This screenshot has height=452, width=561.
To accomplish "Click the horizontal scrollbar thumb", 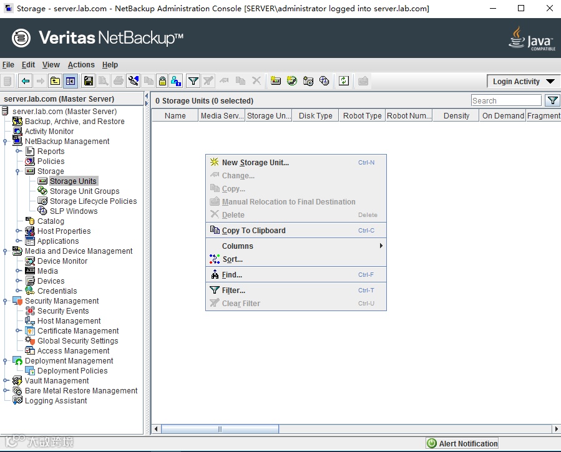I will point(220,429).
